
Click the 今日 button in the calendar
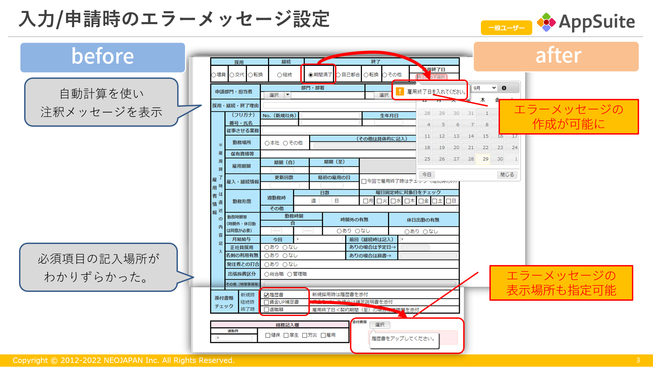click(427, 175)
